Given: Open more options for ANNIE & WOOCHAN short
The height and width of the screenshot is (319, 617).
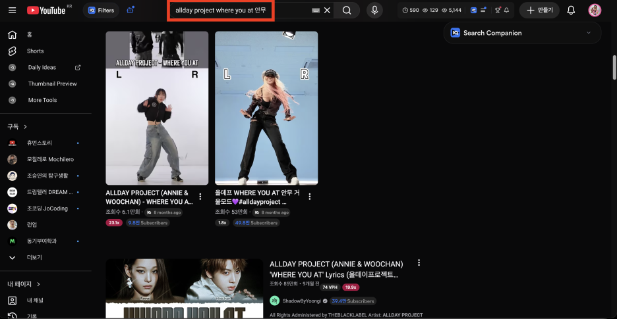Looking at the screenshot, I should click(200, 197).
